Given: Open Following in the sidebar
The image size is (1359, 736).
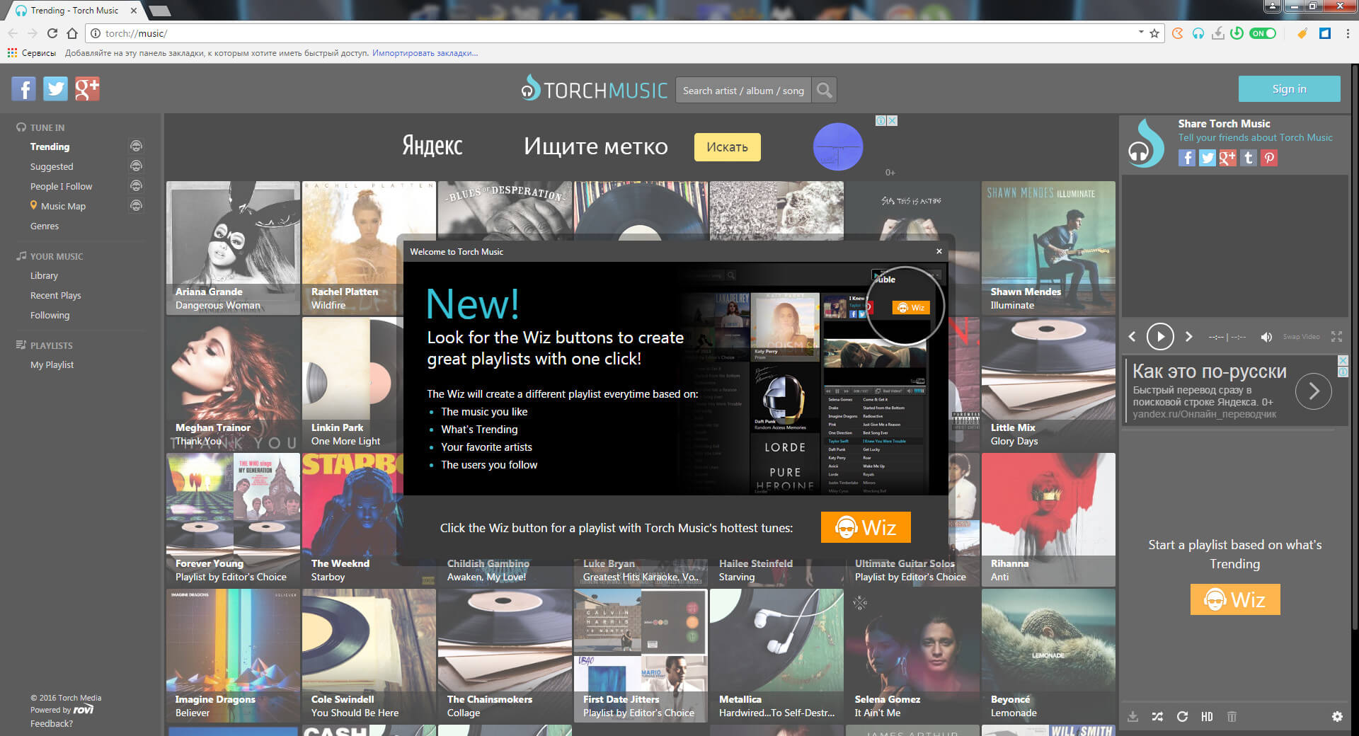Looking at the screenshot, I should coord(50,315).
